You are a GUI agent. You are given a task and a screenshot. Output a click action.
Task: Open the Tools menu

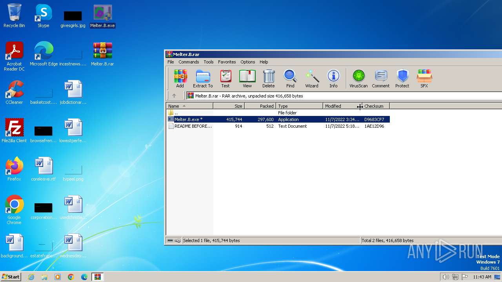coord(209,62)
